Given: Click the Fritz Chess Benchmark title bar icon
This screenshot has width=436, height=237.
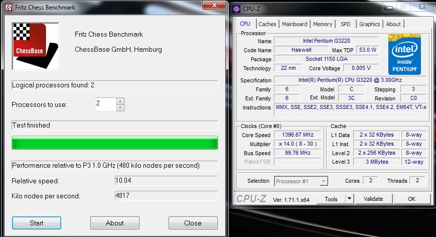Looking at the screenshot, I should point(9,8).
